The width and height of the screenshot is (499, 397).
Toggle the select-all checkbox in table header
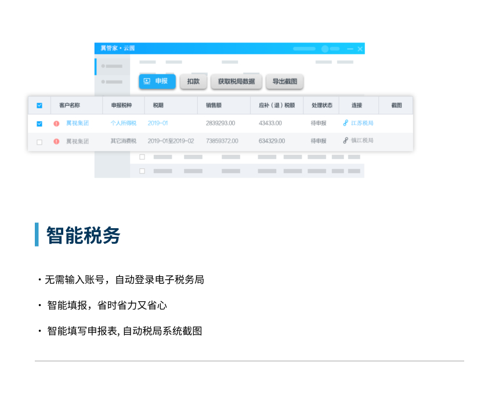tap(39, 106)
